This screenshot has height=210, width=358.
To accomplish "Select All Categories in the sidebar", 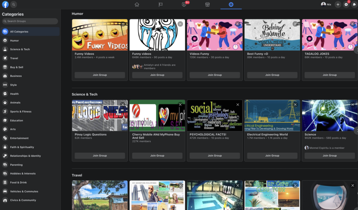I will tap(30, 32).
